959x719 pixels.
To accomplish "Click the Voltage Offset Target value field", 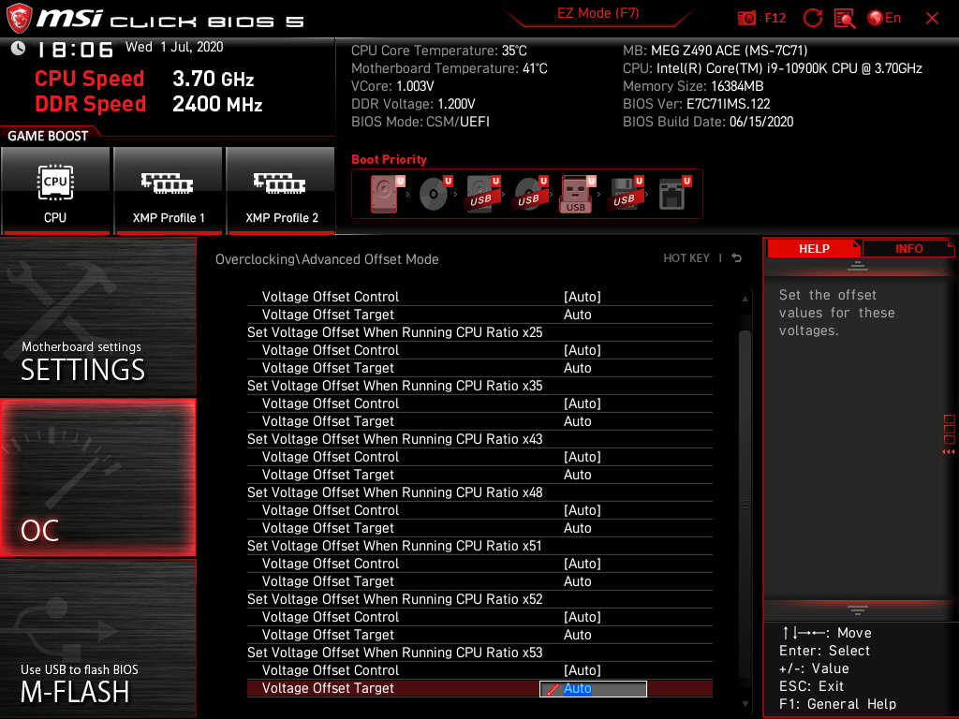I will [593, 688].
